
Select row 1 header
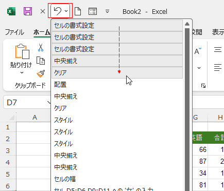click(8, 127)
